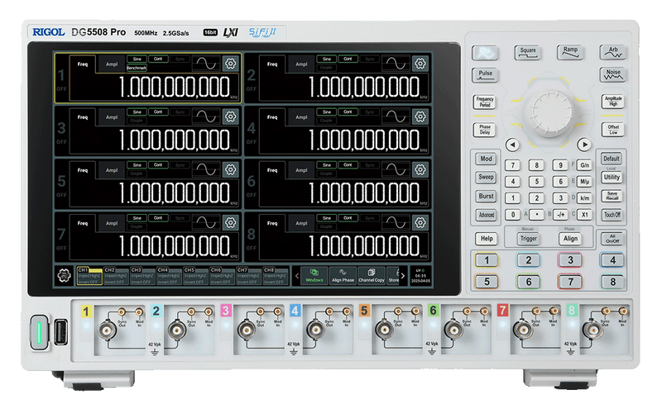Tap the LXI date-time status indicator
Viewport: 662px width, 409px height.
click(x=420, y=276)
